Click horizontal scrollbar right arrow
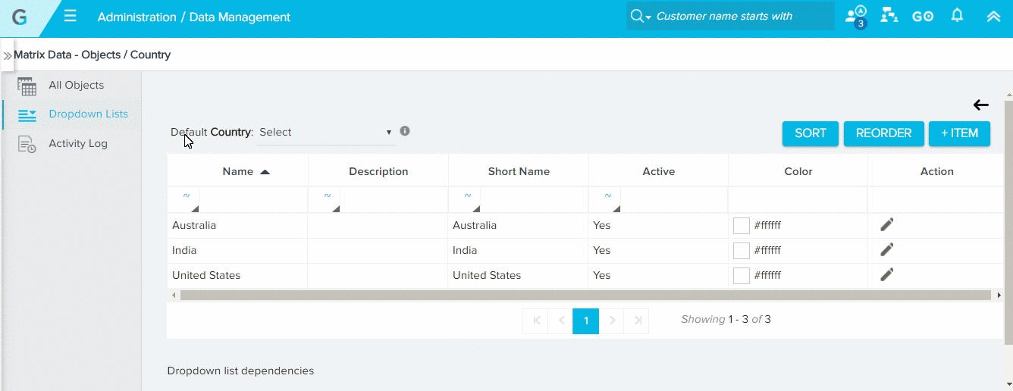The image size is (1013, 391). (x=999, y=295)
